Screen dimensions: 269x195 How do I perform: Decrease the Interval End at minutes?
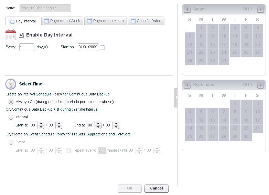116,127
